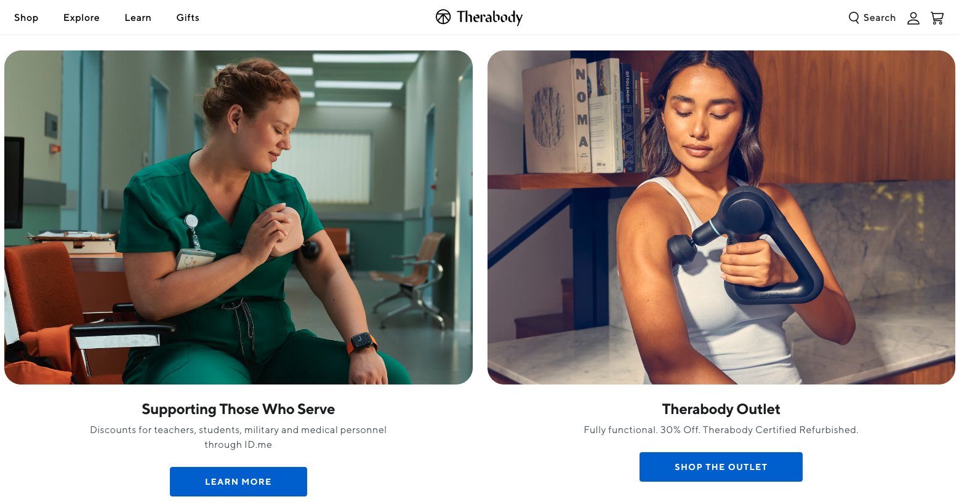Click the ID.me discounts description text
This screenshot has height=502, width=959.
(x=238, y=437)
